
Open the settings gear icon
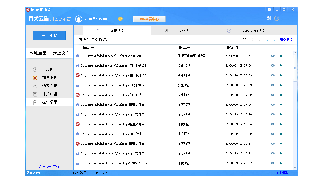point(269,9)
